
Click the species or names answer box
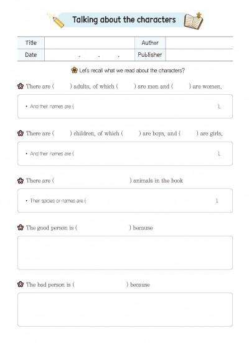coord(125,201)
